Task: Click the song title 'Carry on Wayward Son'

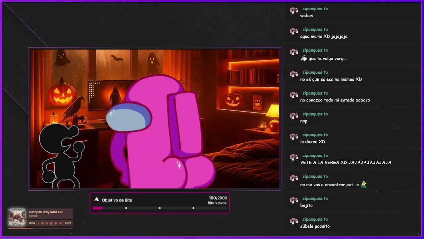Action: click(46, 212)
